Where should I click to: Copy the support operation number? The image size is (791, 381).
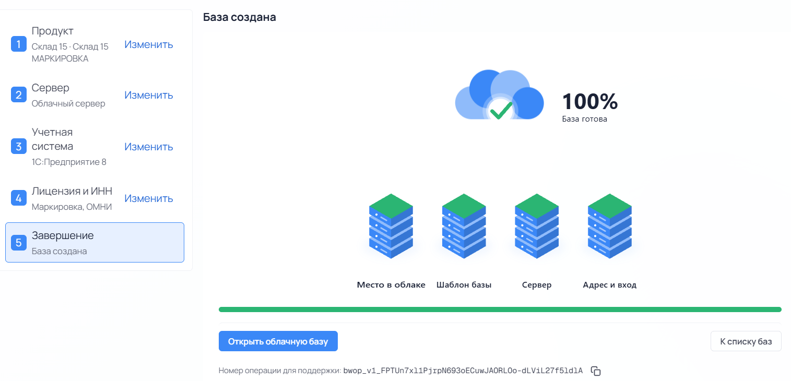[596, 371]
